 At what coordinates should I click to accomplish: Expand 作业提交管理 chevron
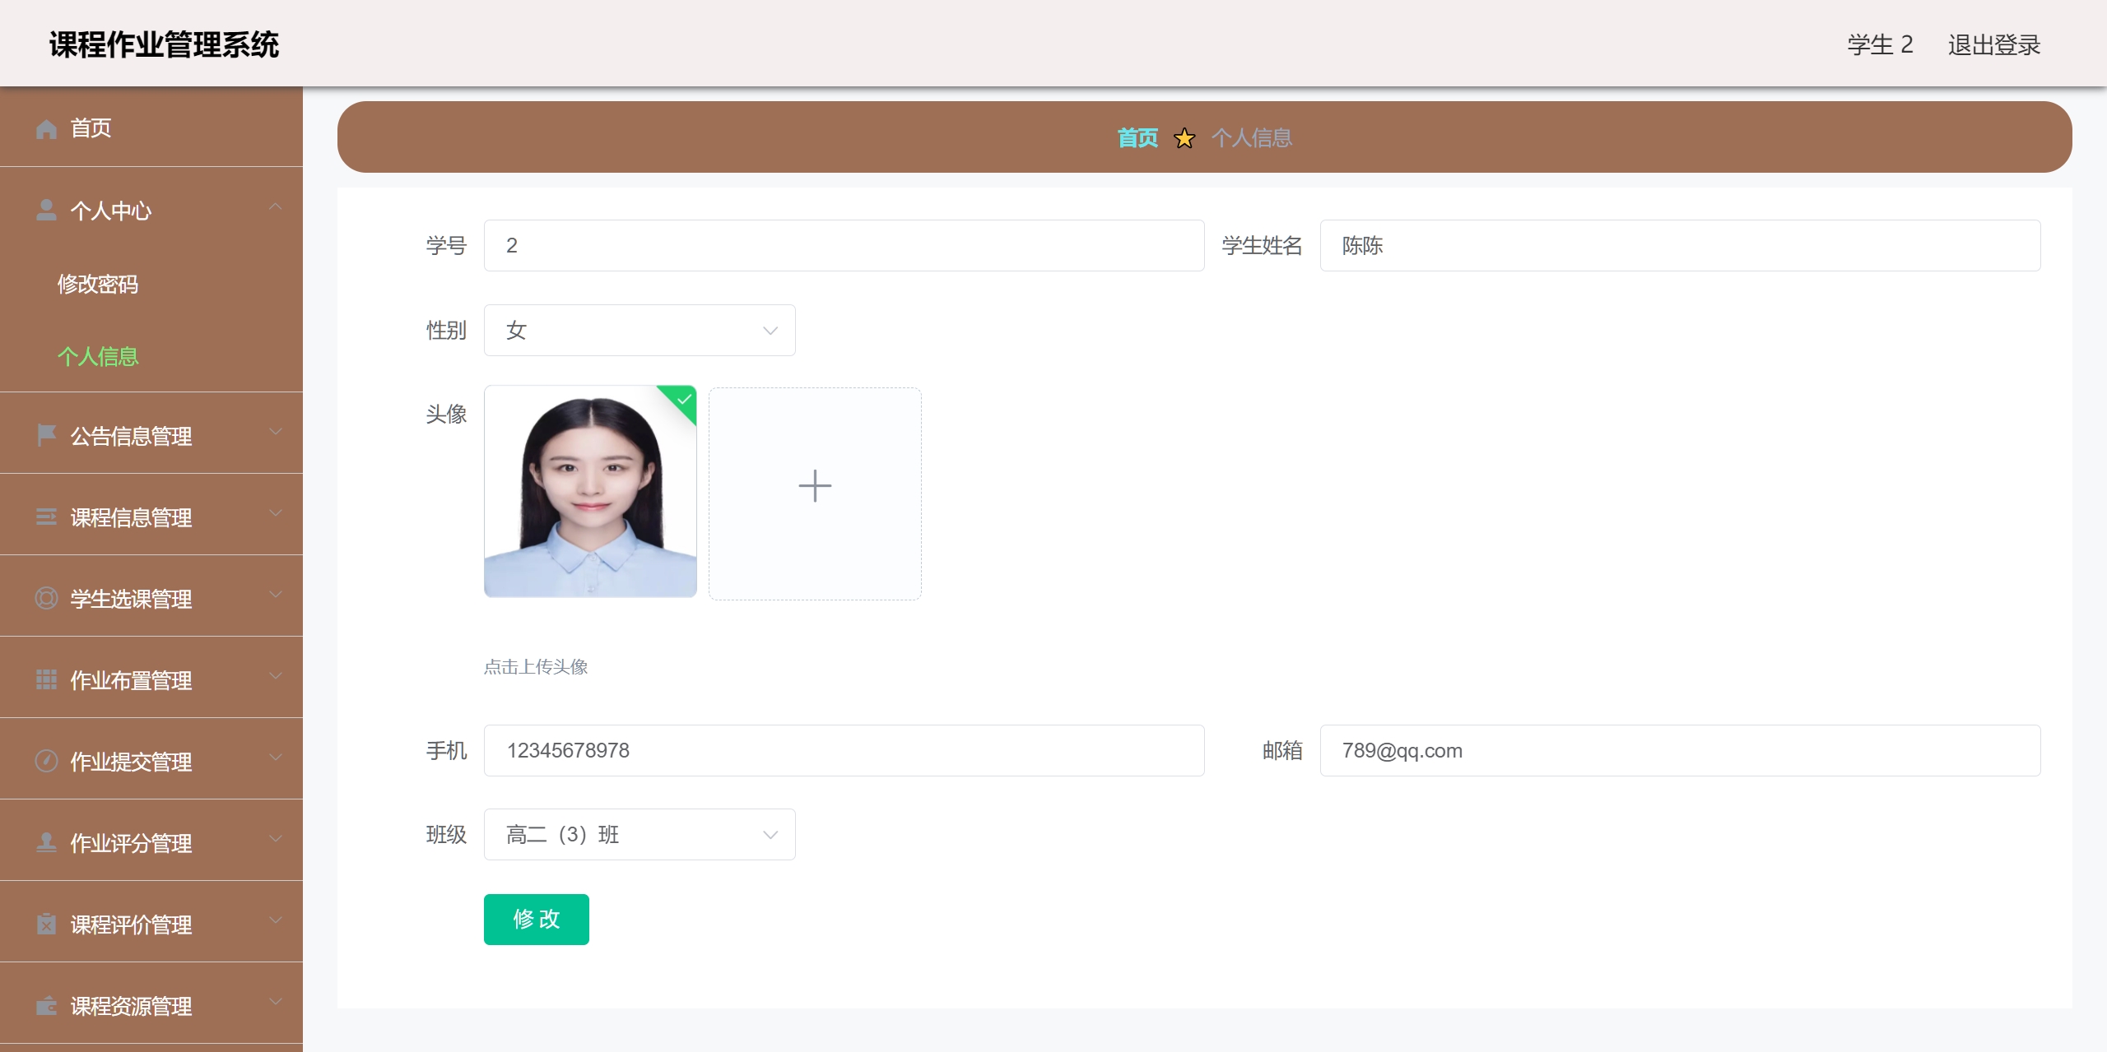coord(276,757)
